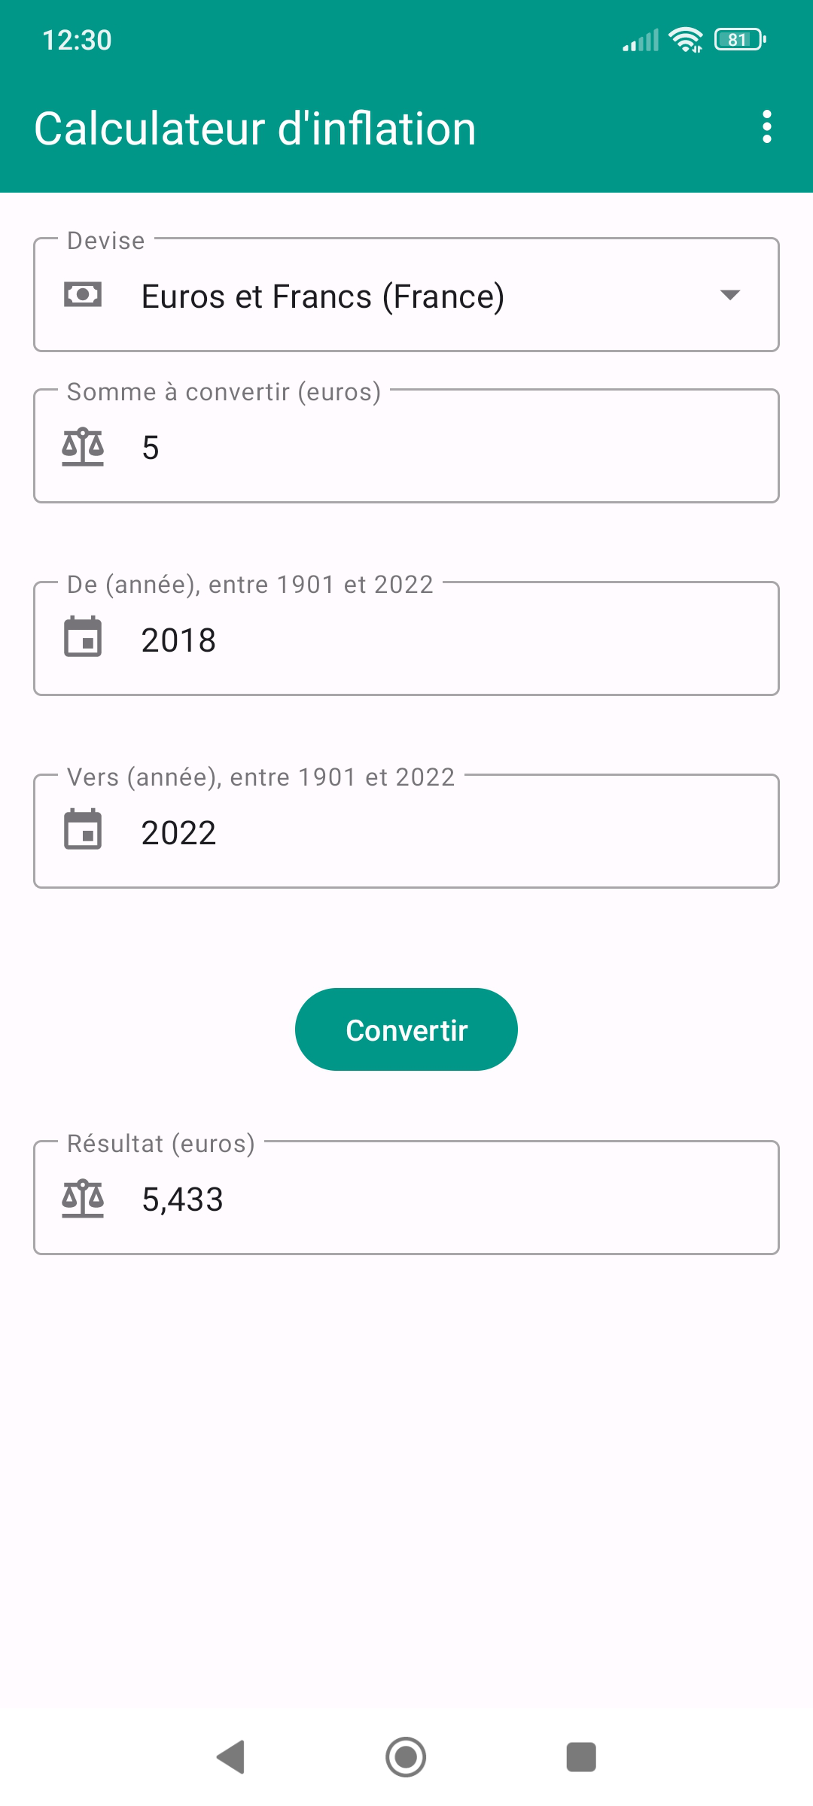This screenshot has height=1806, width=813.
Task: Focus the De (année) field showing 2018
Action: (x=452, y=640)
